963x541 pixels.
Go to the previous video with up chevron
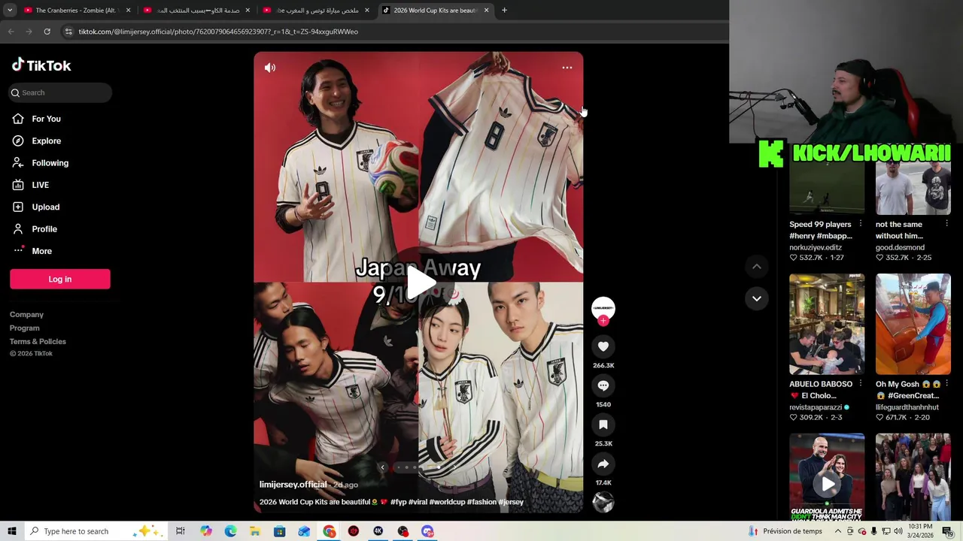click(757, 267)
